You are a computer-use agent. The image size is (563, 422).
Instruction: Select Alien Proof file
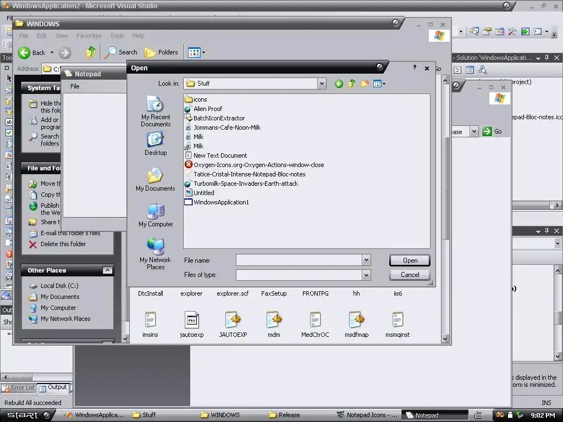click(203, 109)
